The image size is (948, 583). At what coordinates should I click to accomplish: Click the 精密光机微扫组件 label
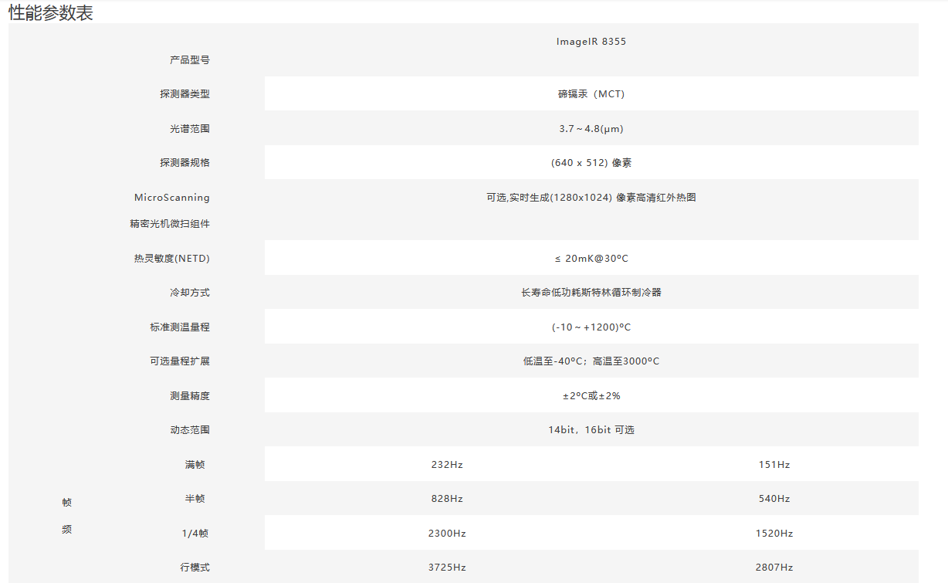pyautogui.click(x=170, y=224)
